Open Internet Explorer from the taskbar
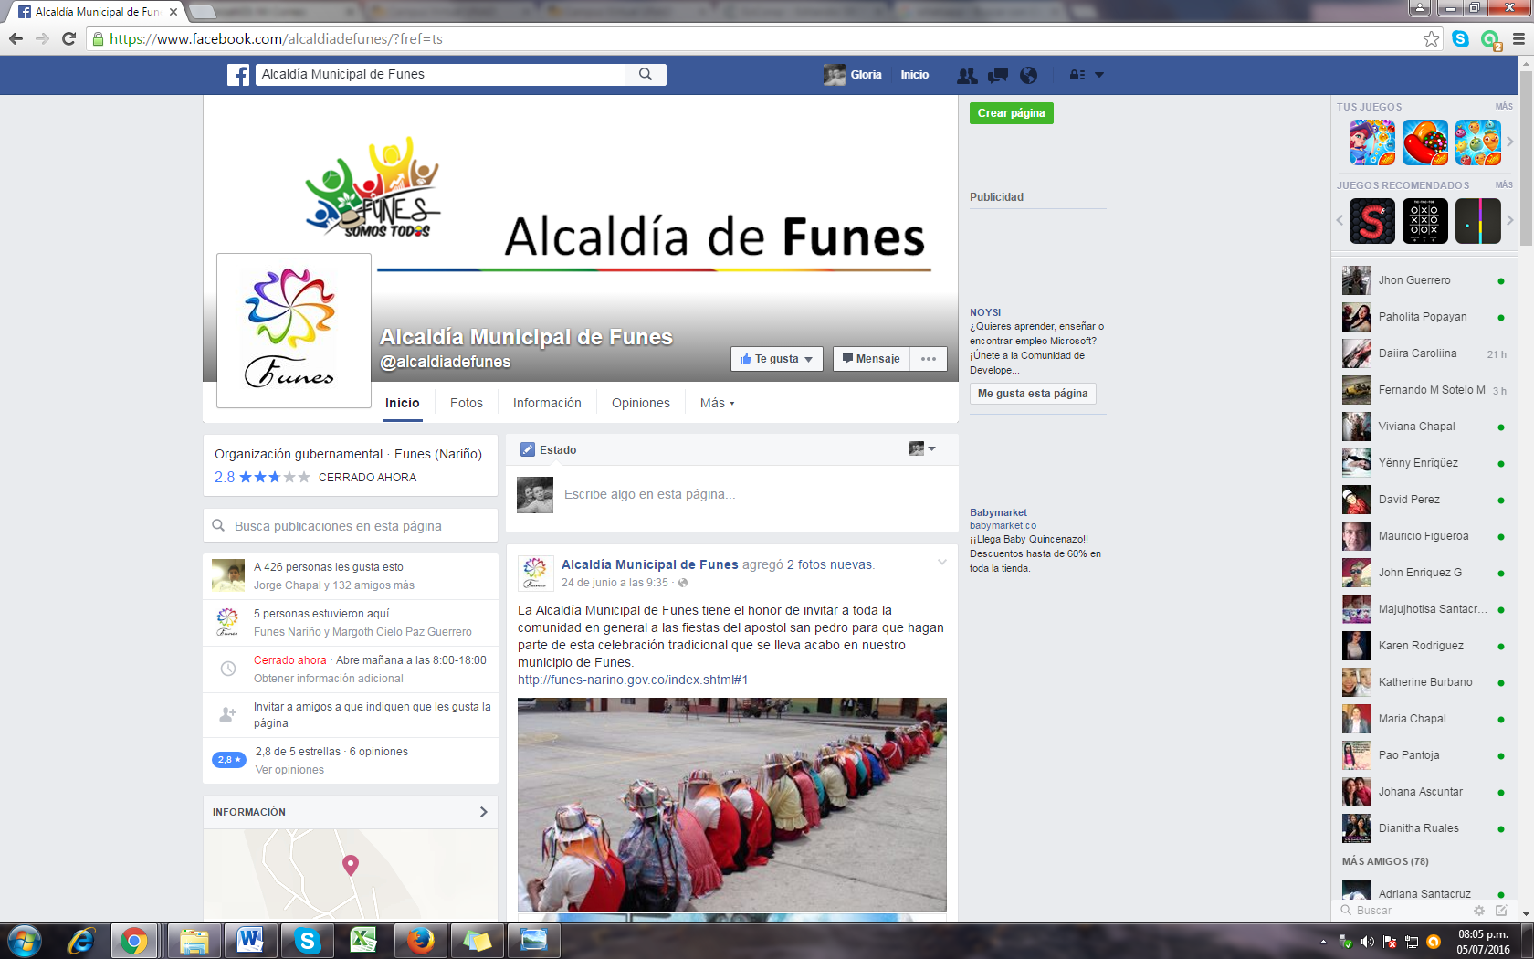 [x=81, y=941]
